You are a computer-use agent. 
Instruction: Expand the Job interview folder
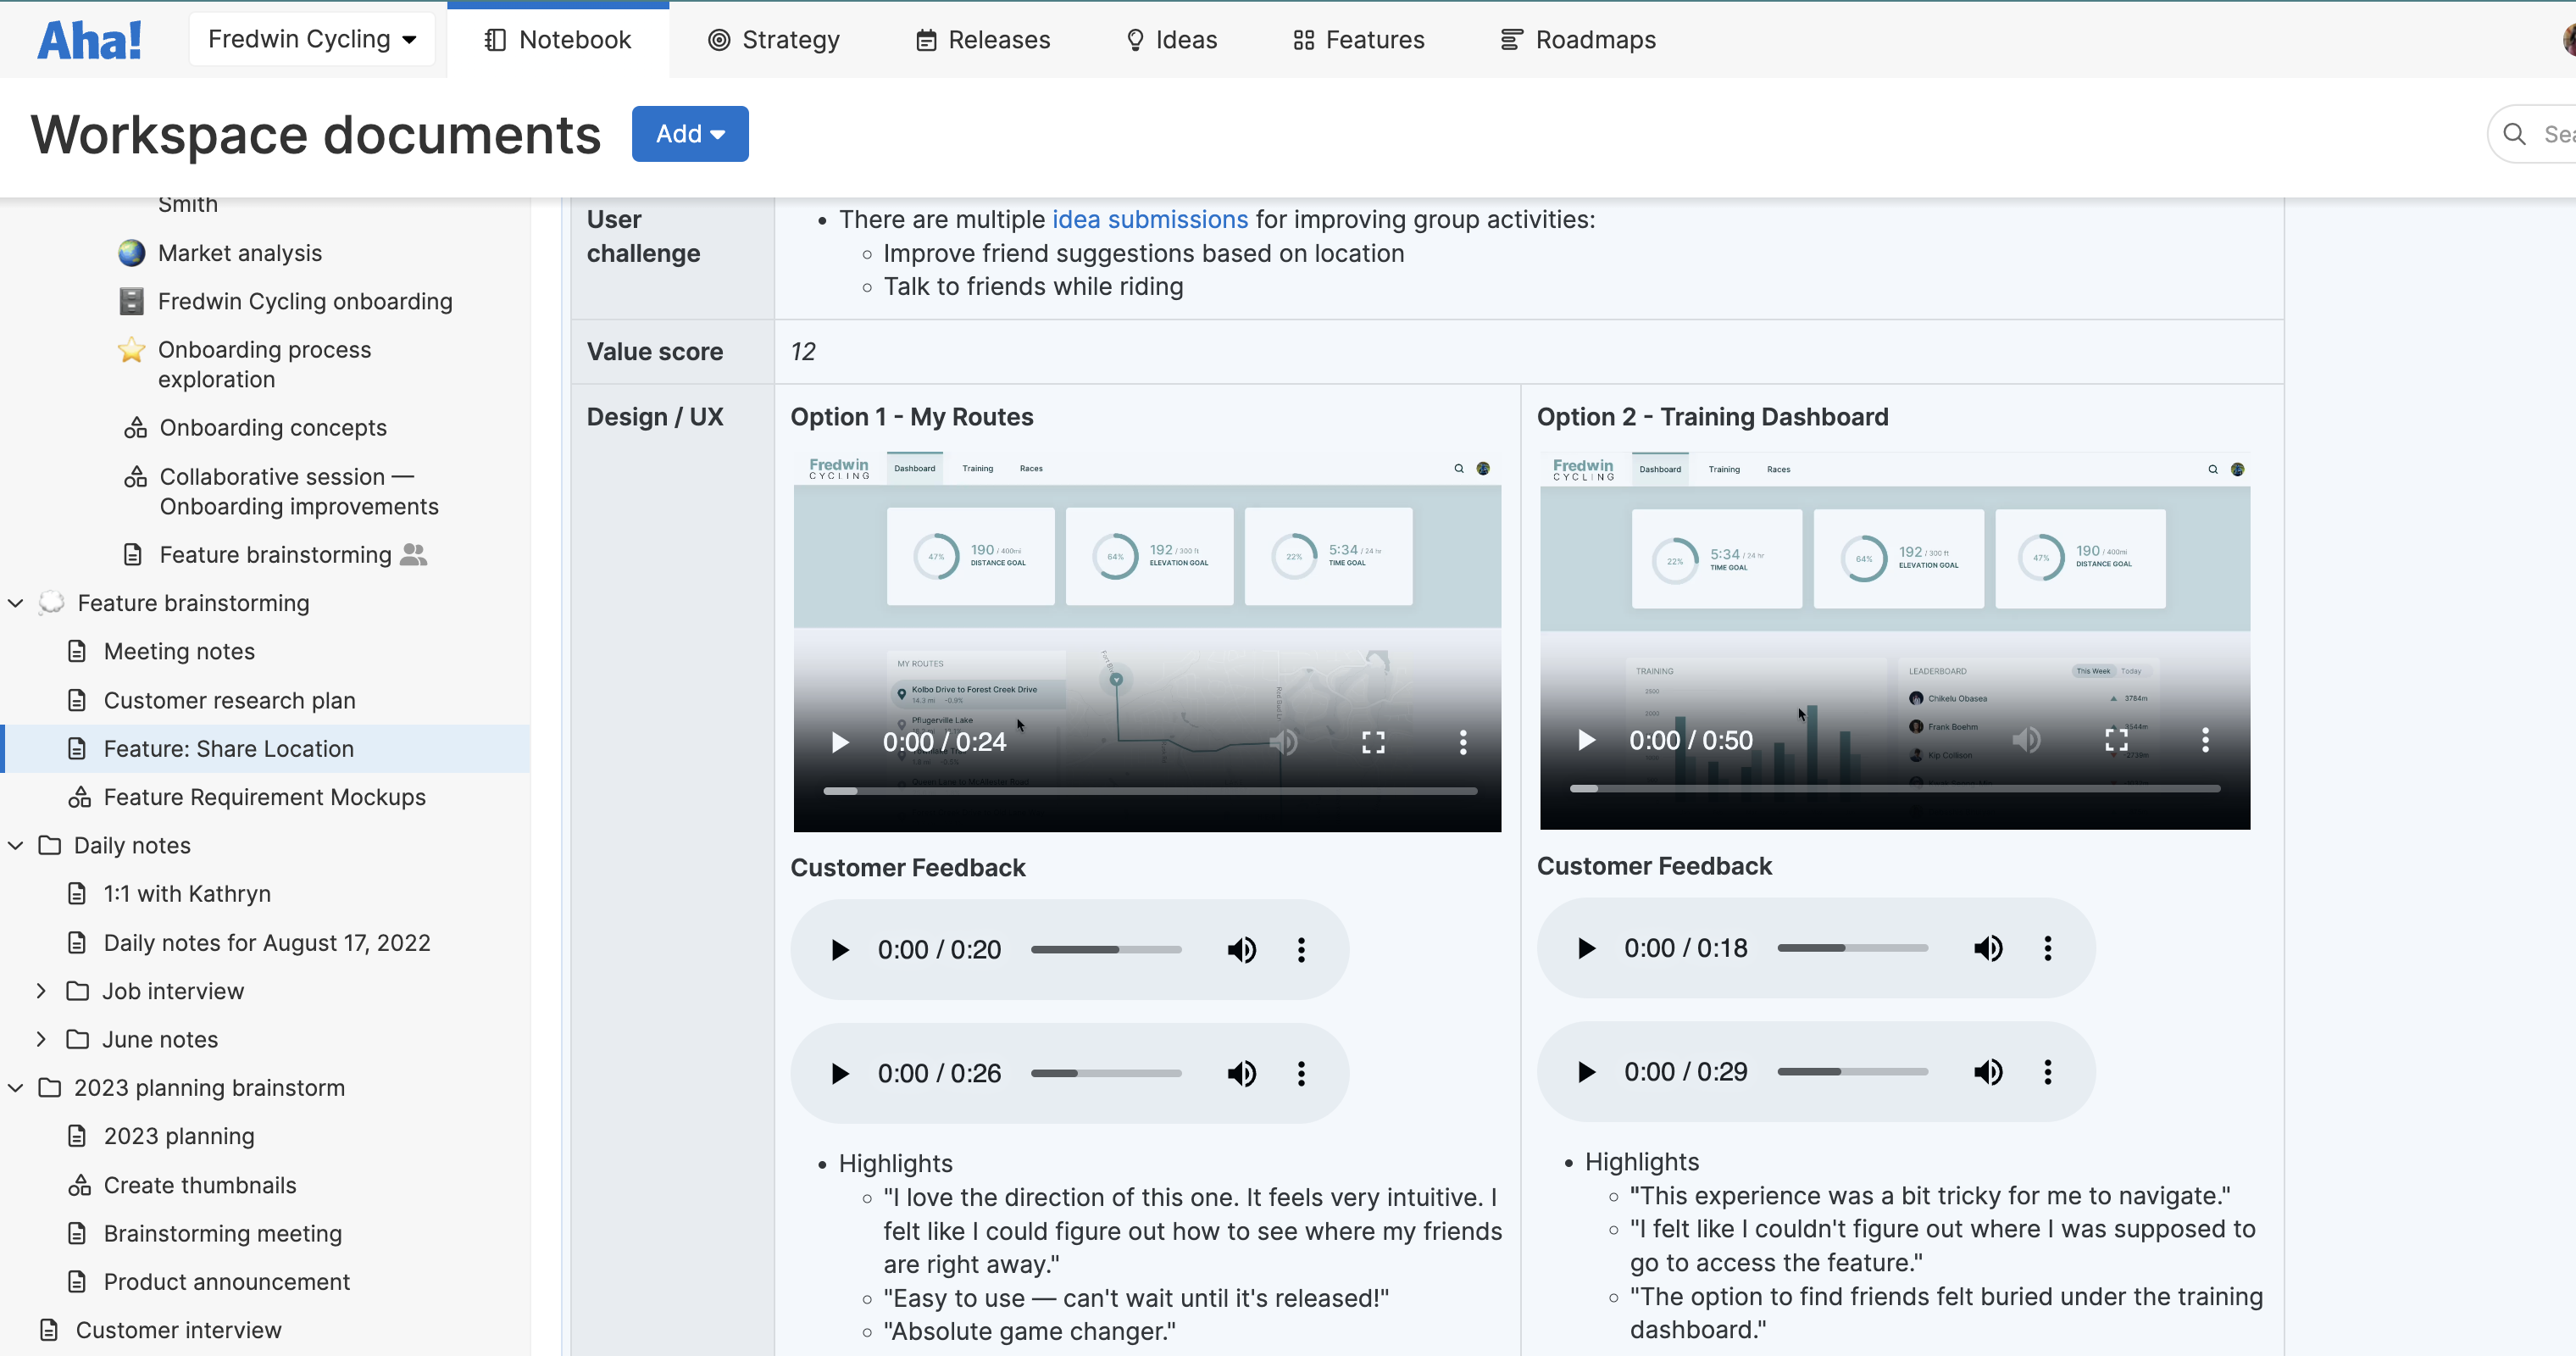[41, 991]
